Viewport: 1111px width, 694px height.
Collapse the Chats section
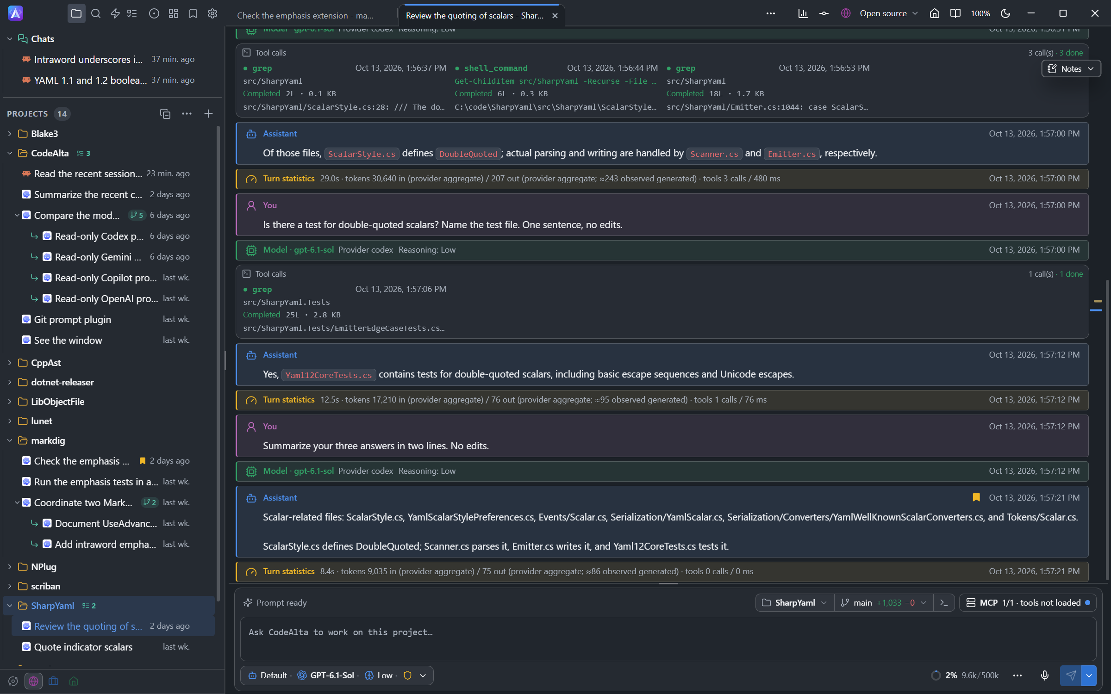click(x=10, y=39)
